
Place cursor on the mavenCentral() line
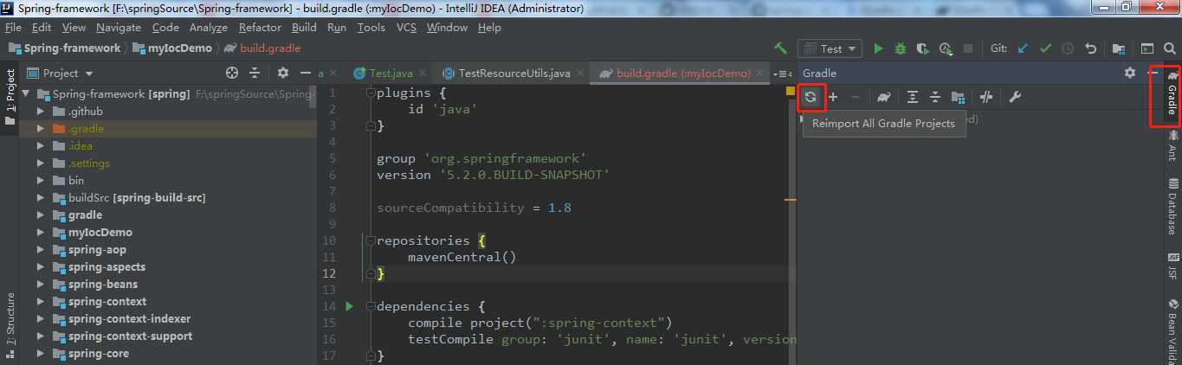pos(462,257)
